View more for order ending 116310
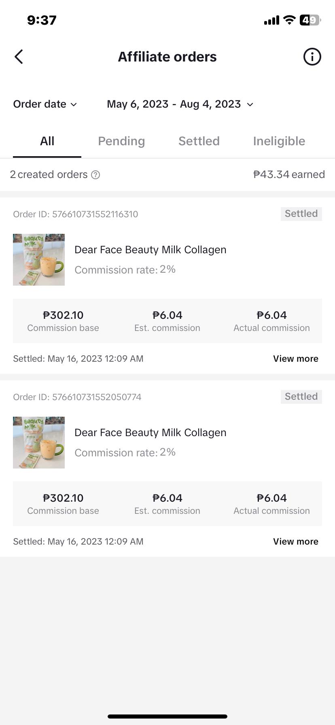 pos(295,359)
